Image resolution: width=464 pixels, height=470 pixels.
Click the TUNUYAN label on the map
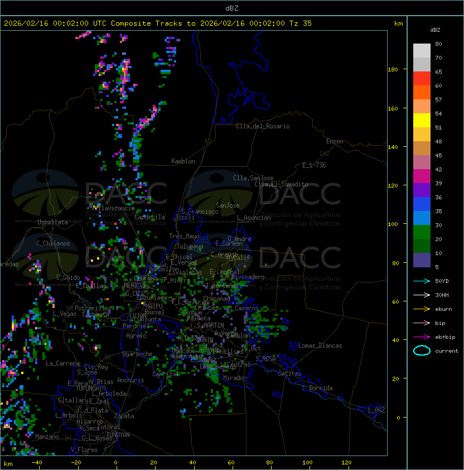[118, 434]
